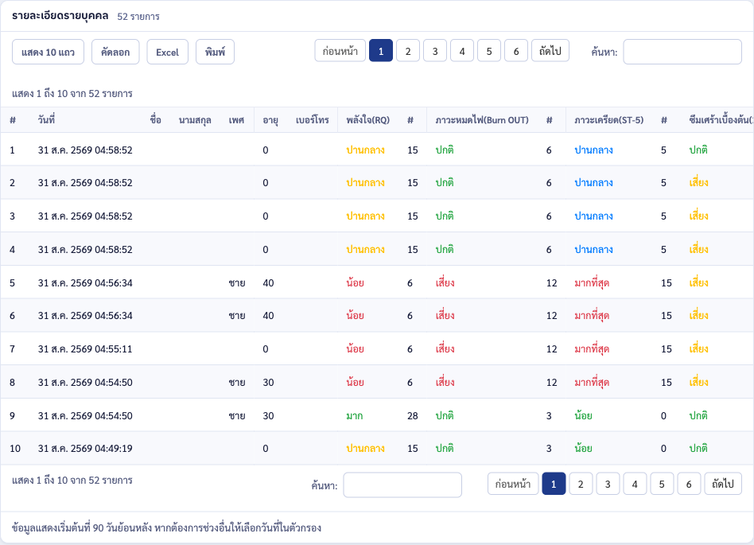
Task: Click bottom ถัดไป next button
Action: (x=723, y=484)
